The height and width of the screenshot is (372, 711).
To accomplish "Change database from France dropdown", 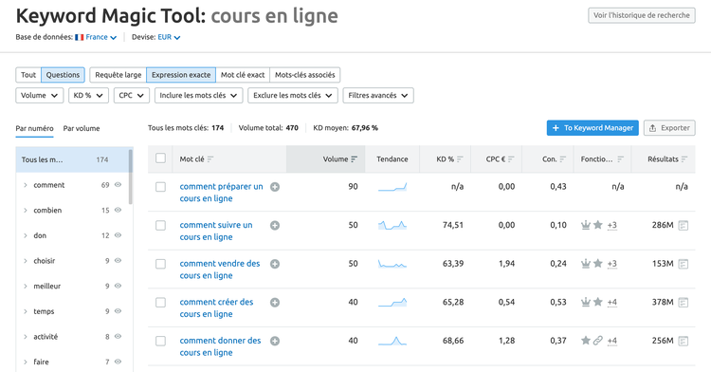I will tap(96, 37).
